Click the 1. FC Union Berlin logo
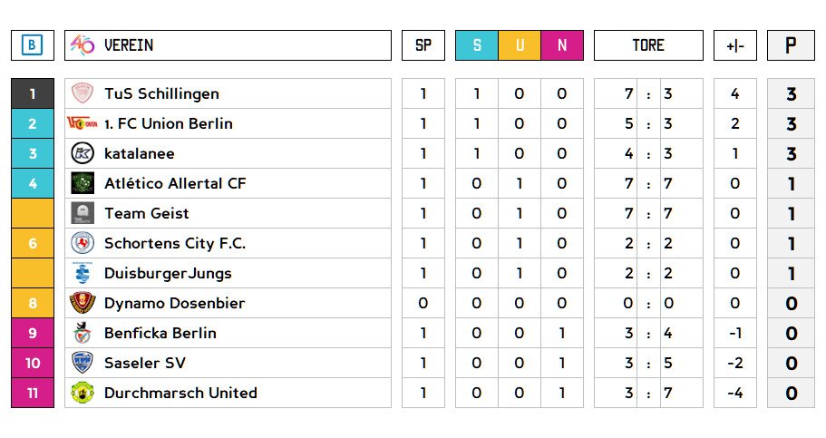Viewport: 826px width, 438px height. click(x=83, y=123)
